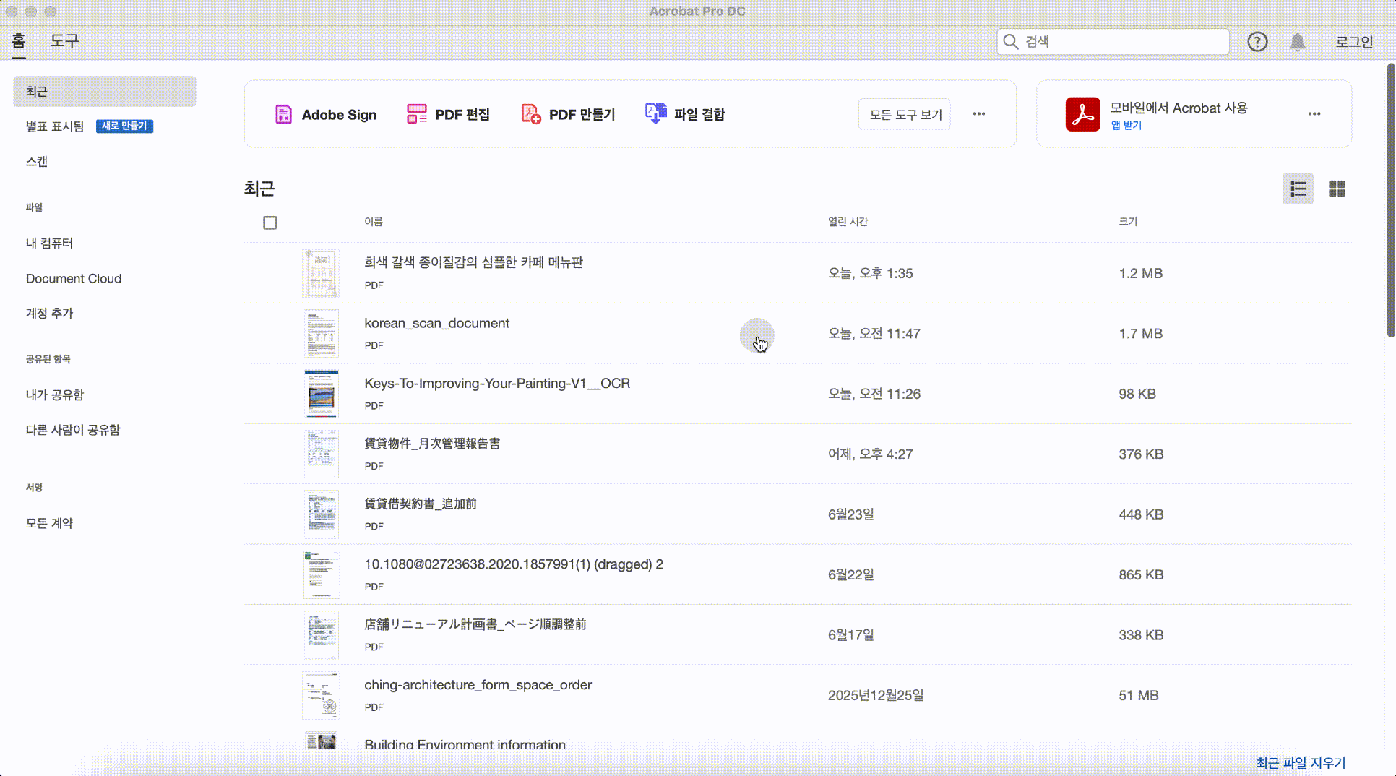Open the help question mark icon
1396x776 pixels.
[1257, 42]
